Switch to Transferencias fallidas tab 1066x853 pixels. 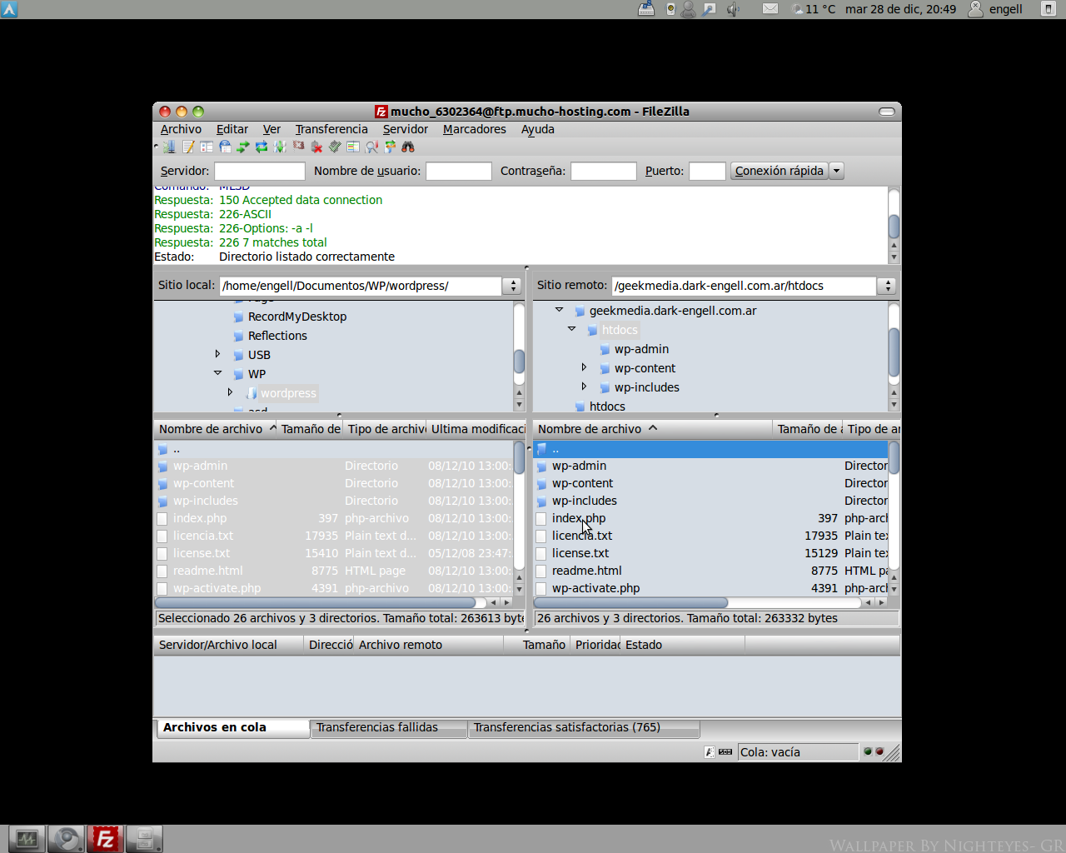click(x=388, y=728)
